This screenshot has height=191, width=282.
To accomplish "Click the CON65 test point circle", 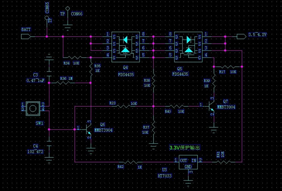I will point(47,19).
